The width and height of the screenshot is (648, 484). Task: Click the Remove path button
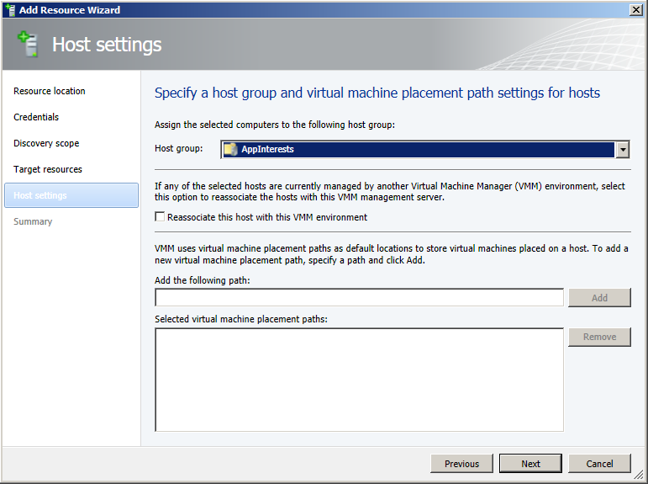599,337
